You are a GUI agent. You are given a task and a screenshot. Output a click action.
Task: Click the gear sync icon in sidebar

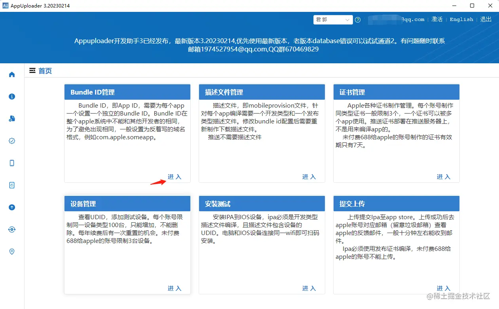[12, 229]
